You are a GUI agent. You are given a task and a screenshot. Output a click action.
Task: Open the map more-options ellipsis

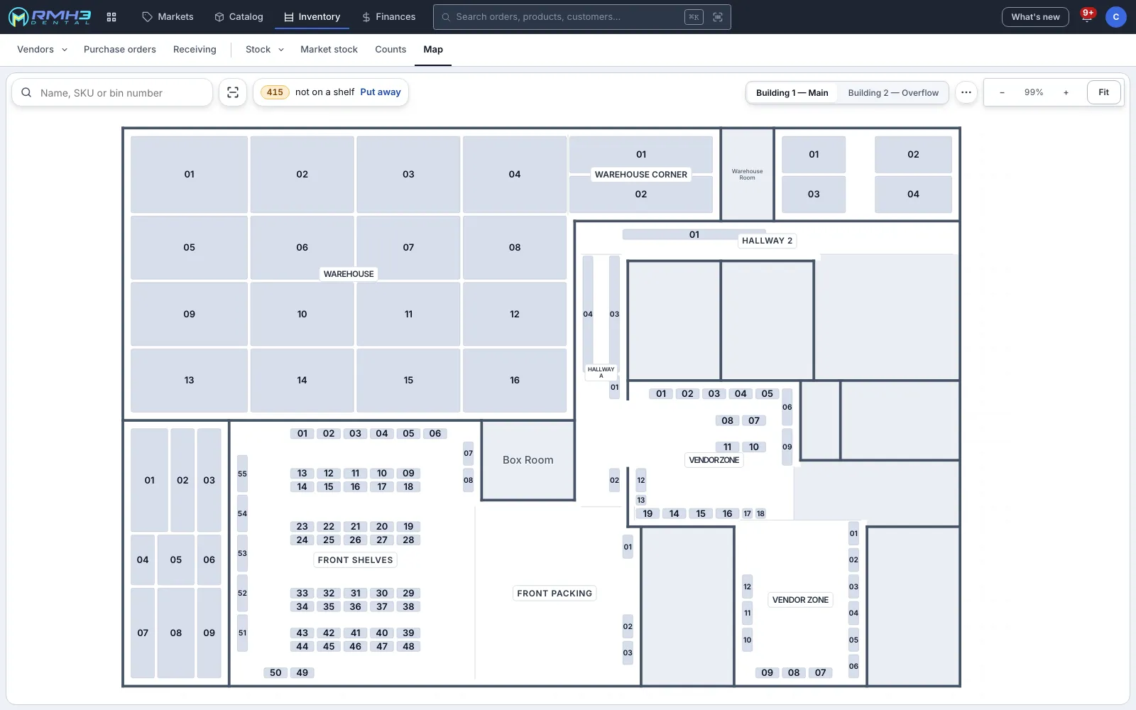966,92
